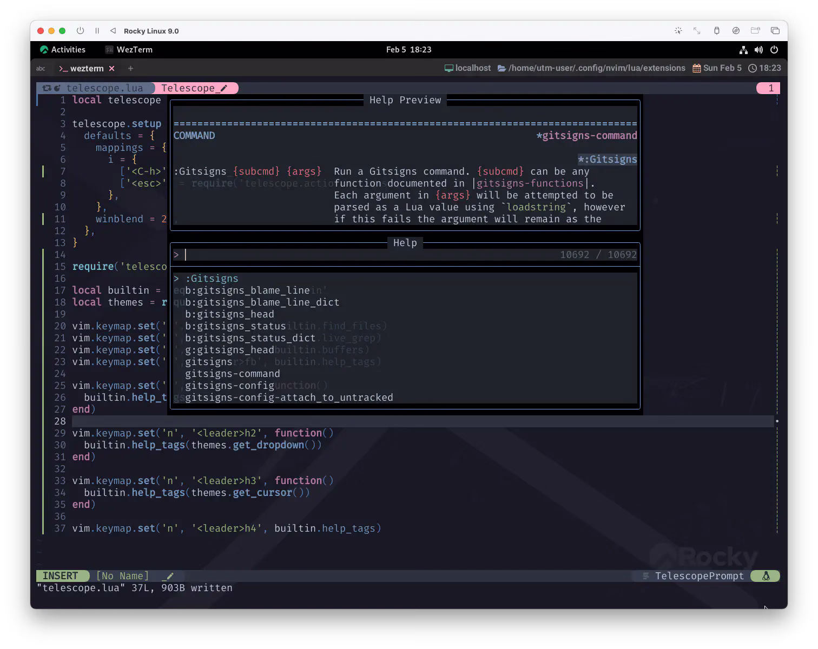Image resolution: width=818 pixels, height=649 pixels.
Task: Click the COMMAND heading in Help Preview
Action: tap(194, 136)
